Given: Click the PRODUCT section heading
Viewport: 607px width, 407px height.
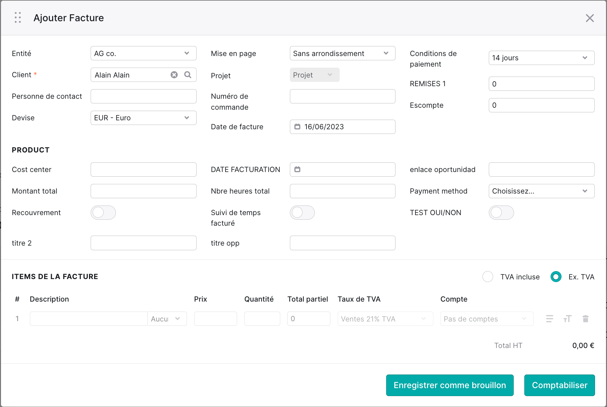Looking at the screenshot, I should click(31, 150).
